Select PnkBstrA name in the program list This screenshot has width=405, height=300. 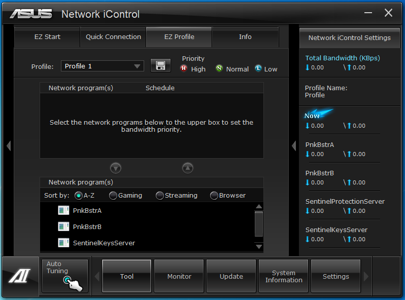point(87,210)
